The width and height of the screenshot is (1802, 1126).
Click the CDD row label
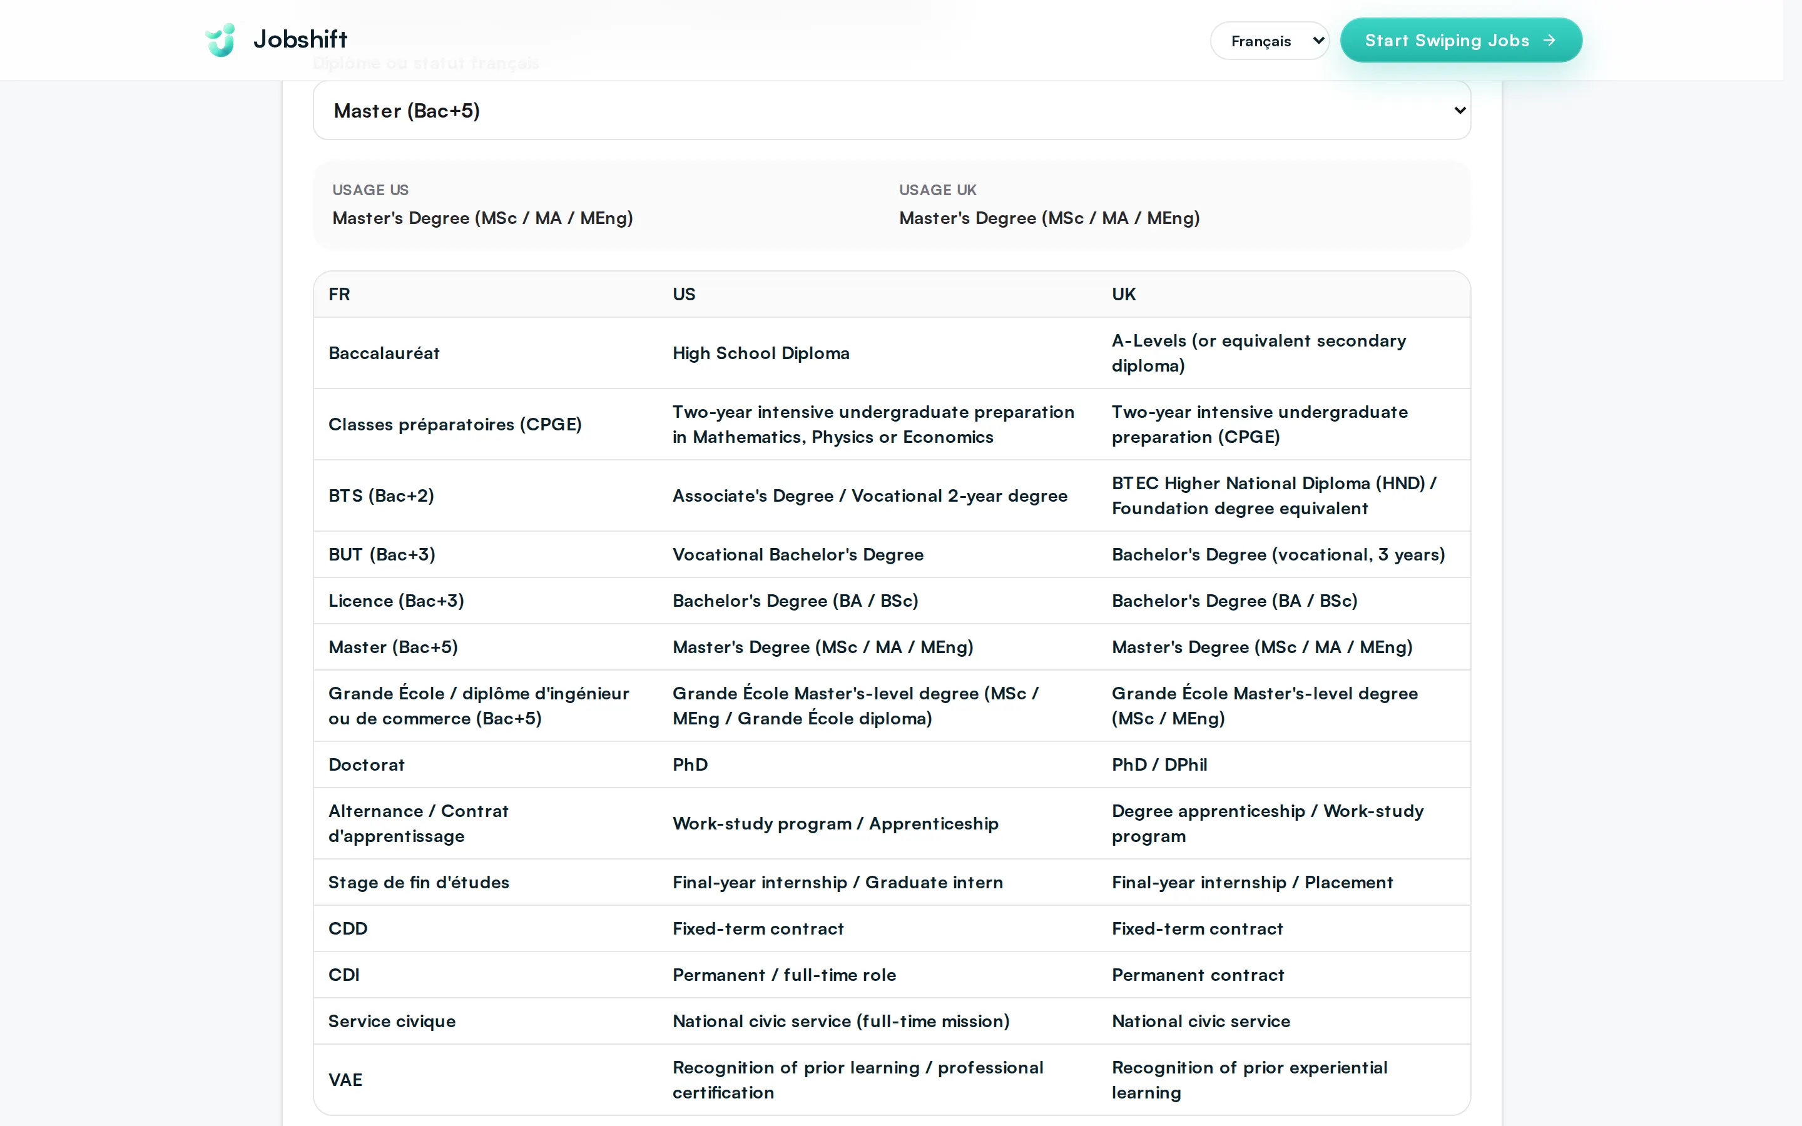[x=348, y=929]
